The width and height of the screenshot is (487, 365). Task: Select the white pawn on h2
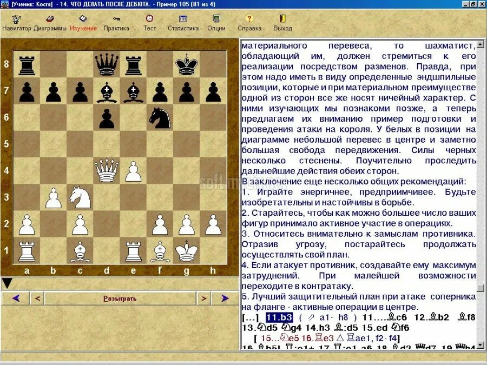[x=213, y=224]
